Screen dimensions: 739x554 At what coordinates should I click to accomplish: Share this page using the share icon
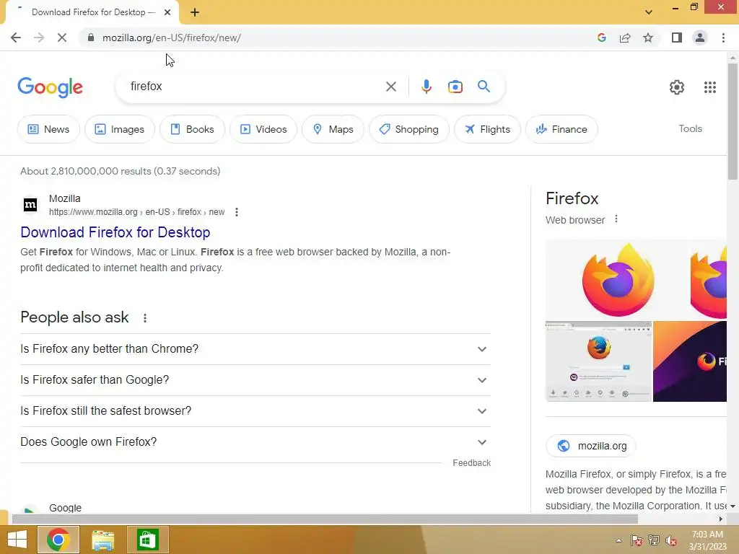625,38
